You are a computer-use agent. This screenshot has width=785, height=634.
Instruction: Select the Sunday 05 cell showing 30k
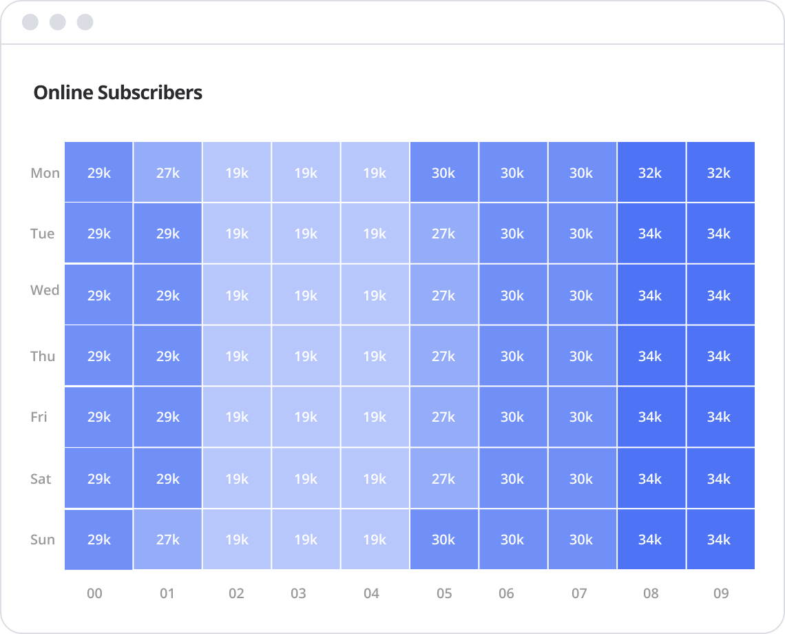tap(444, 540)
